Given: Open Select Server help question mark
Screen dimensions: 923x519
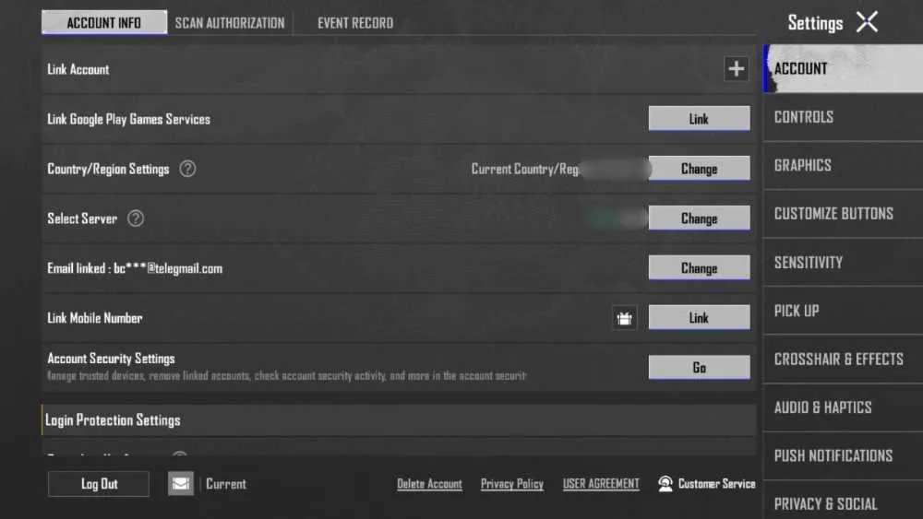Looking at the screenshot, I should (136, 218).
